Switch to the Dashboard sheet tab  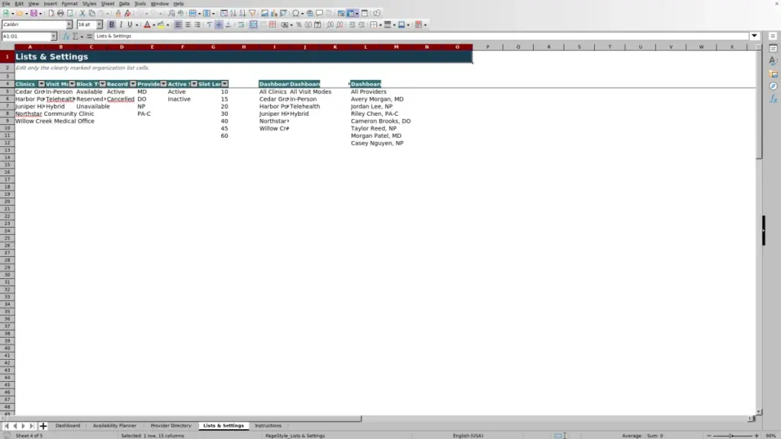tap(68, 425)
